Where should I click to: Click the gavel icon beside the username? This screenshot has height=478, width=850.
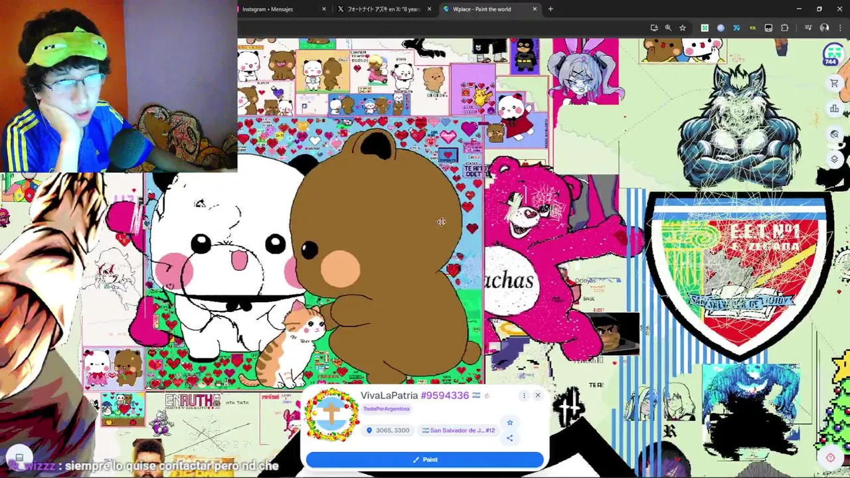(x=487, y=396)
